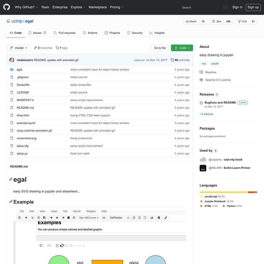Click riedelcastro's avatar in the commit bar
The image size is (264, 264).
[x=12, y=60]
